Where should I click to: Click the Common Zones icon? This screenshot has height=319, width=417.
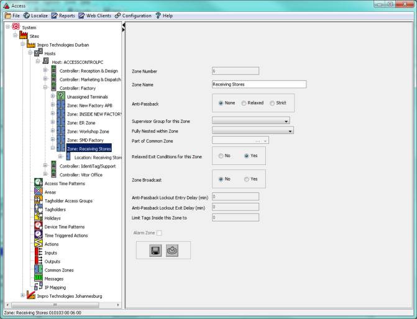coord(39,269)
